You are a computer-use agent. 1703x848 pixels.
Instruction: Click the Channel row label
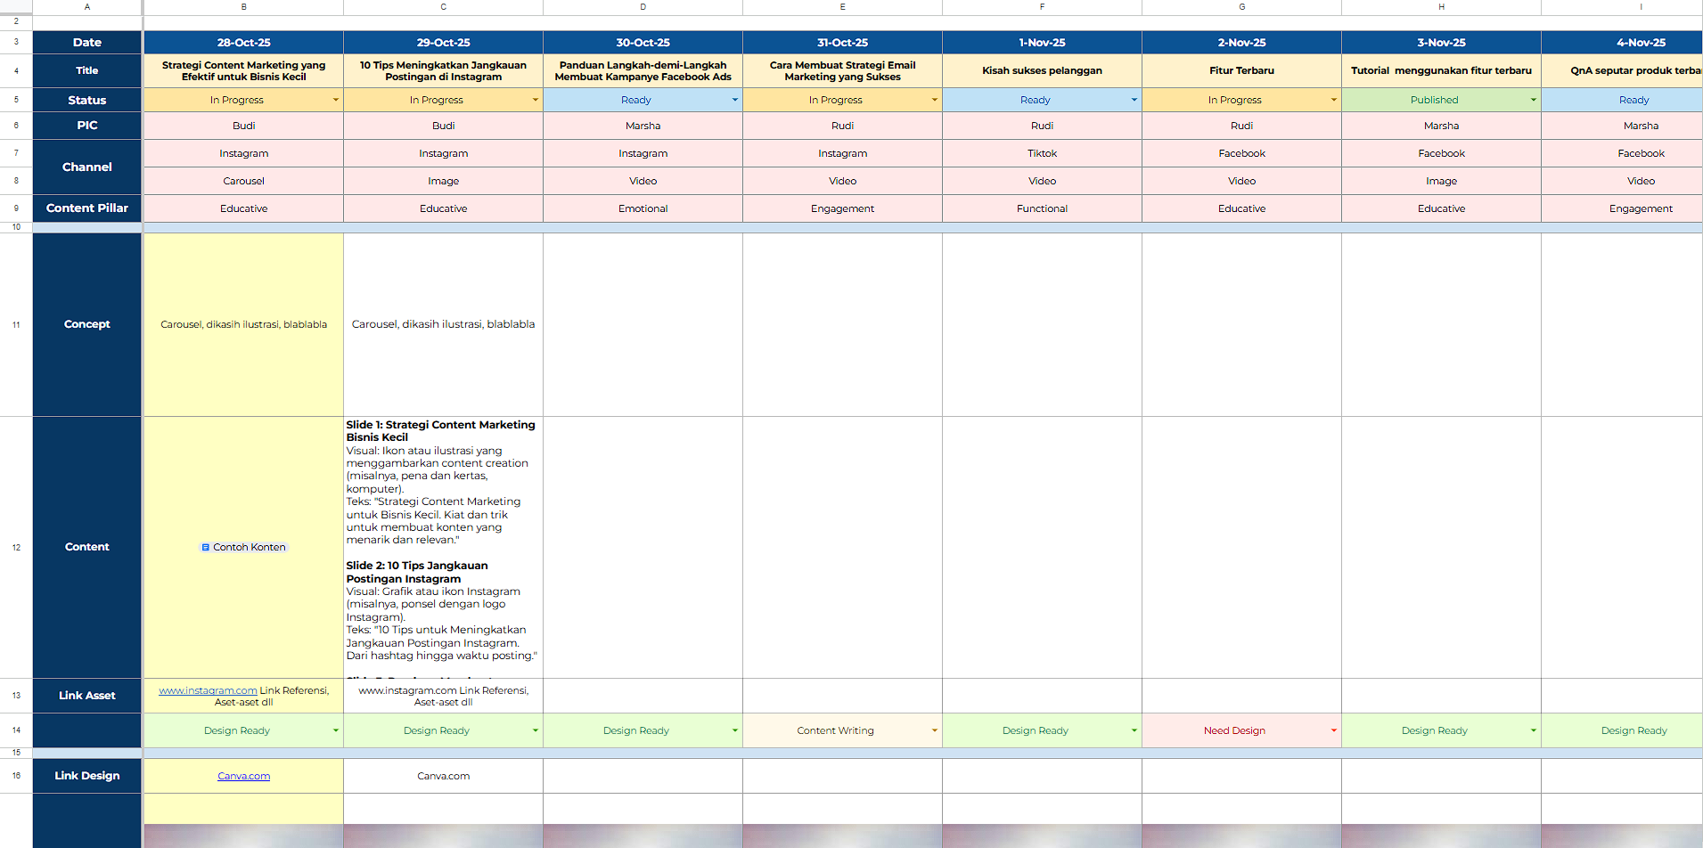click(x=87, y=167)
